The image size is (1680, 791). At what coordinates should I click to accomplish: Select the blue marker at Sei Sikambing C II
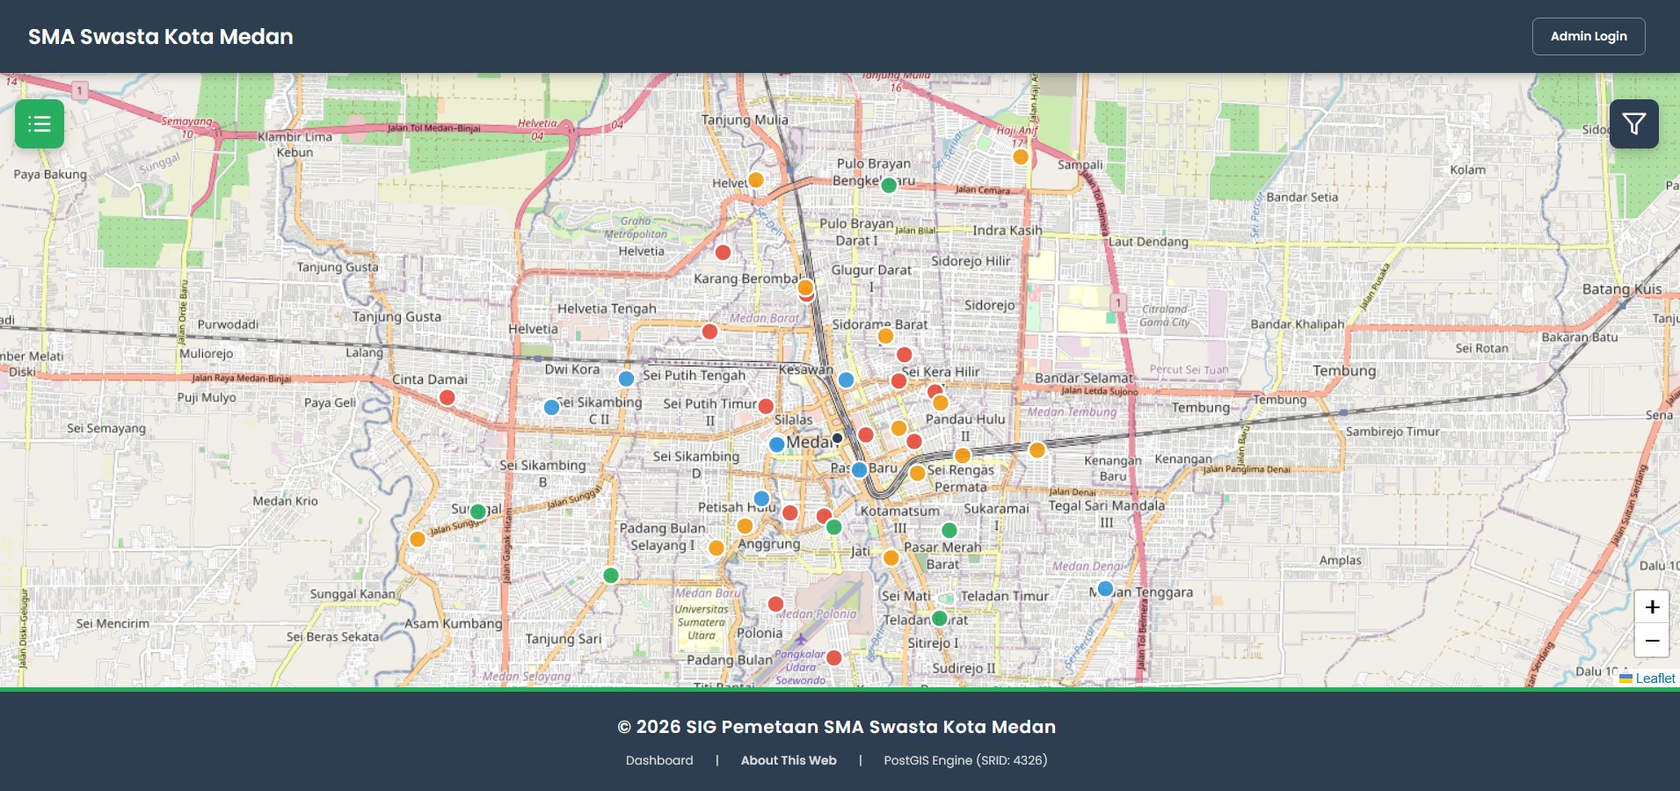pyautogui.click(x=551, y=407)
